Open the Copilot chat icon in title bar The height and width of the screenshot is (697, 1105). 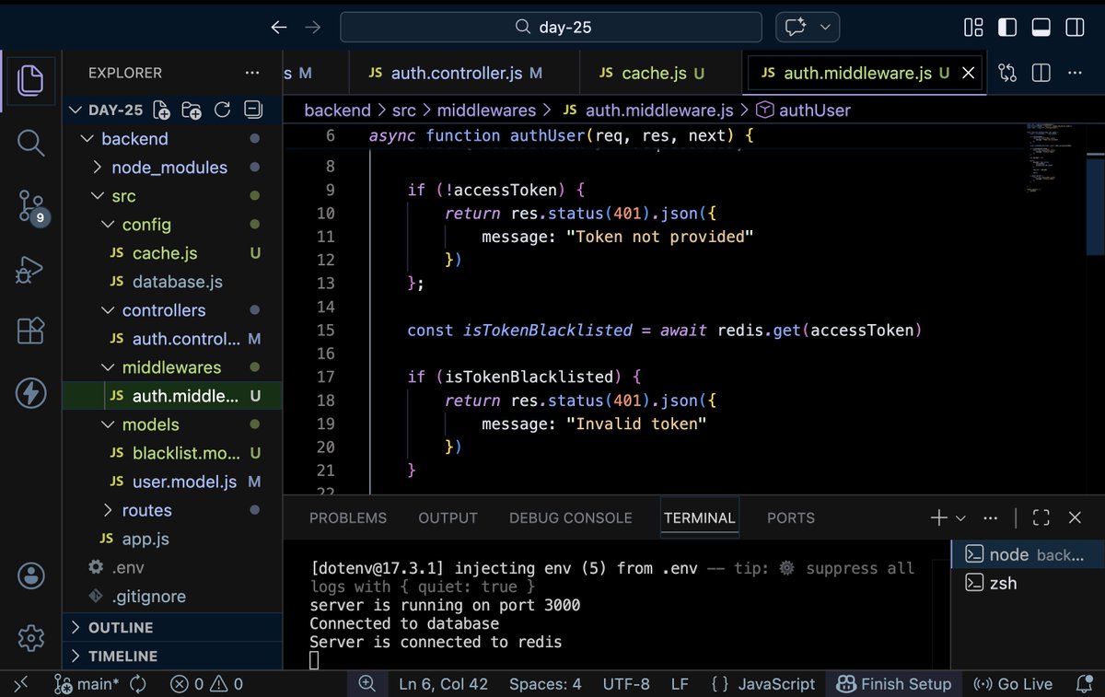click(x=796, y=28)
